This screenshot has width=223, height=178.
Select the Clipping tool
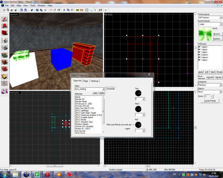point(4,77)
